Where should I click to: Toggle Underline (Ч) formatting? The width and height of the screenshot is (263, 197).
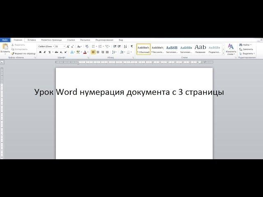pos(49,52)
